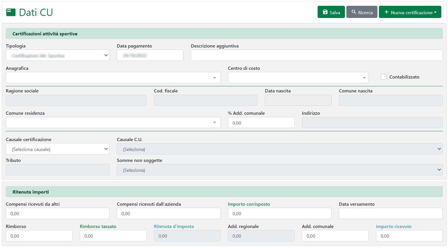Focus the Data pagamento field

pyautogui.click(x=150, y=55)
